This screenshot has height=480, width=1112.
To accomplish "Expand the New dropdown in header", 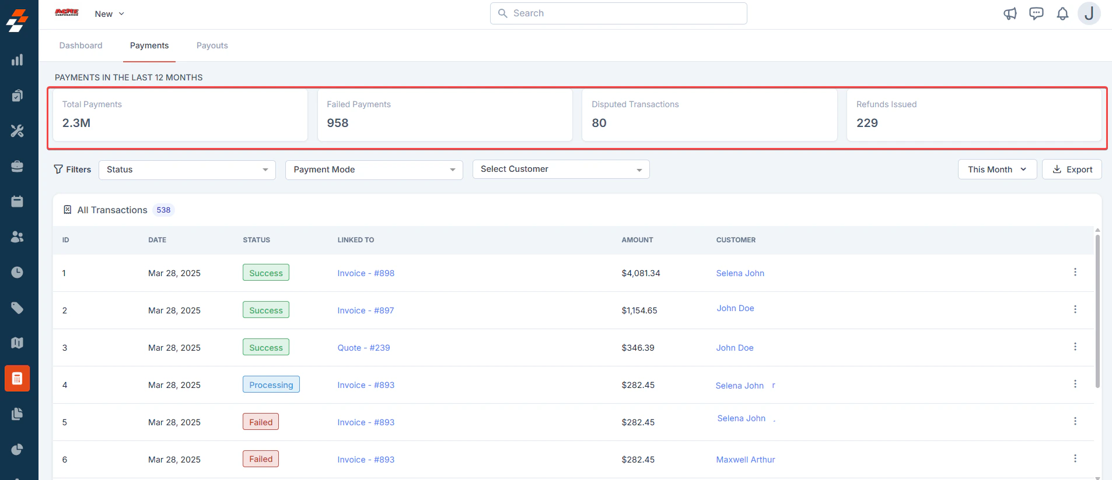I will [110, 14].
